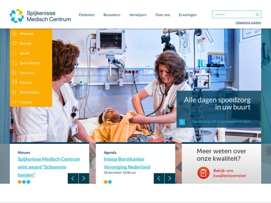Click the red kwaliteitsvenster clipboard icon

[x=203, y=173]
